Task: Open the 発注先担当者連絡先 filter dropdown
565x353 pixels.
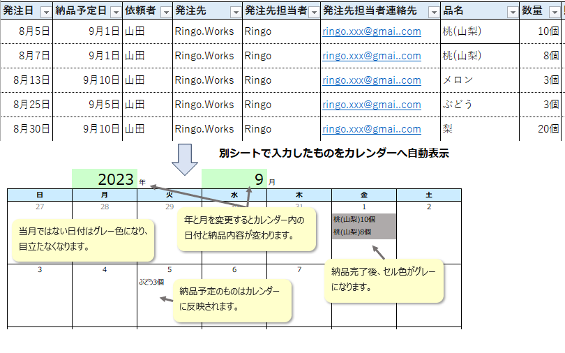Action: tap(434, 13)
